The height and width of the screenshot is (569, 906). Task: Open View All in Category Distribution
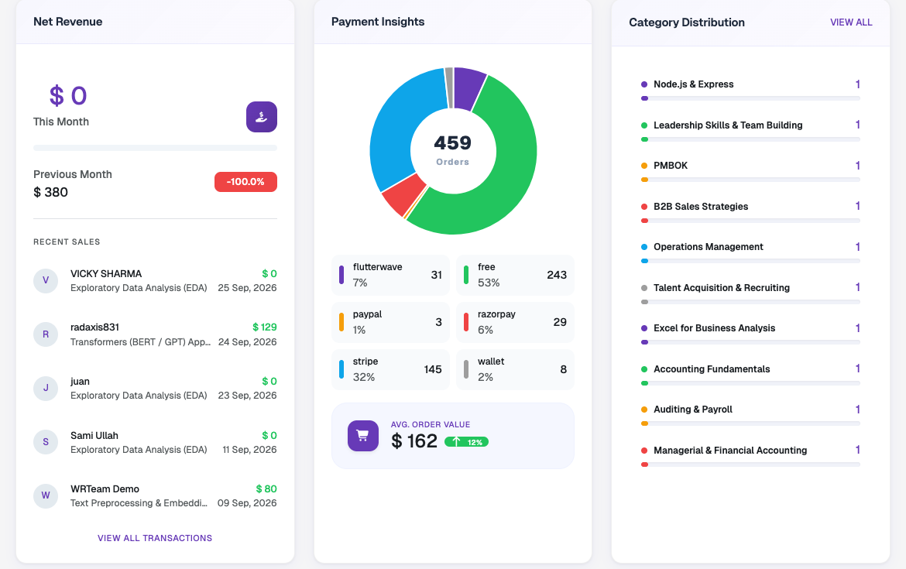coord(851,22)
